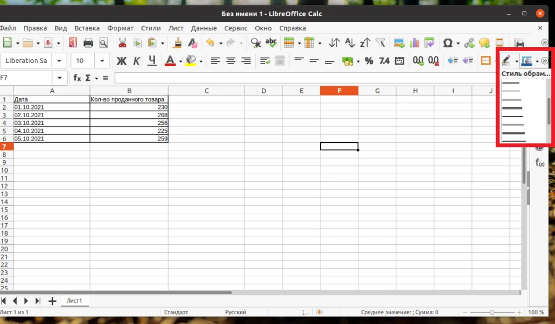Select the Clone Formatting paintbrush tool
This screenshot has width=555, height=324.
point(178,42)
